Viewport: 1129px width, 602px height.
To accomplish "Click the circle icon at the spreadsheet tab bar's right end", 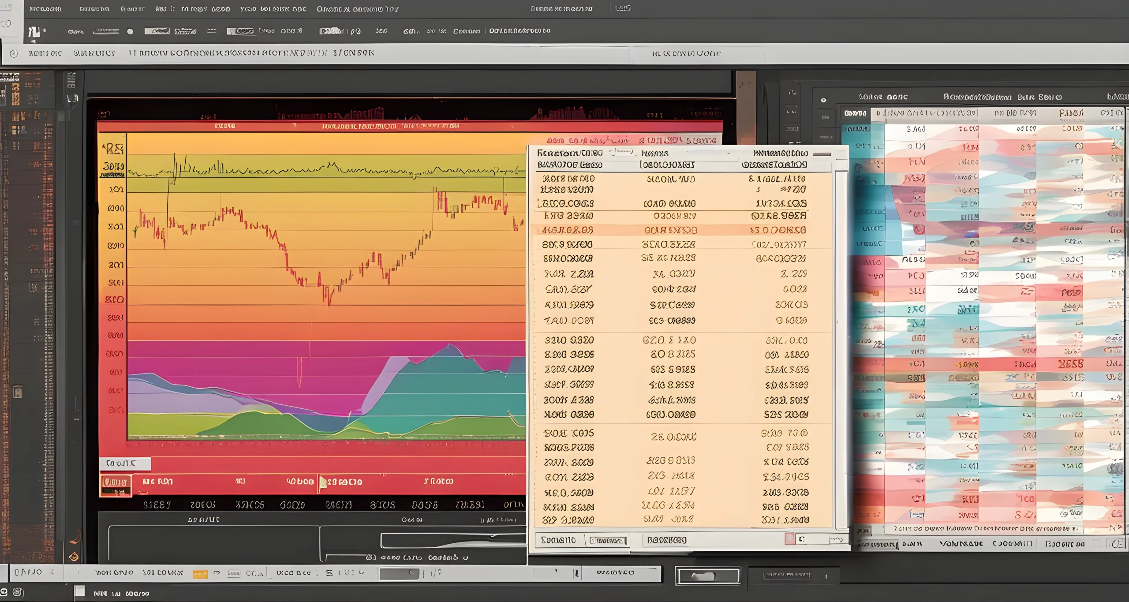I will (1118, 543).
